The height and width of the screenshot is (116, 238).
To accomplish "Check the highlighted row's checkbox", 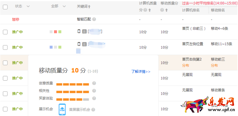I will tap(5, 63).
